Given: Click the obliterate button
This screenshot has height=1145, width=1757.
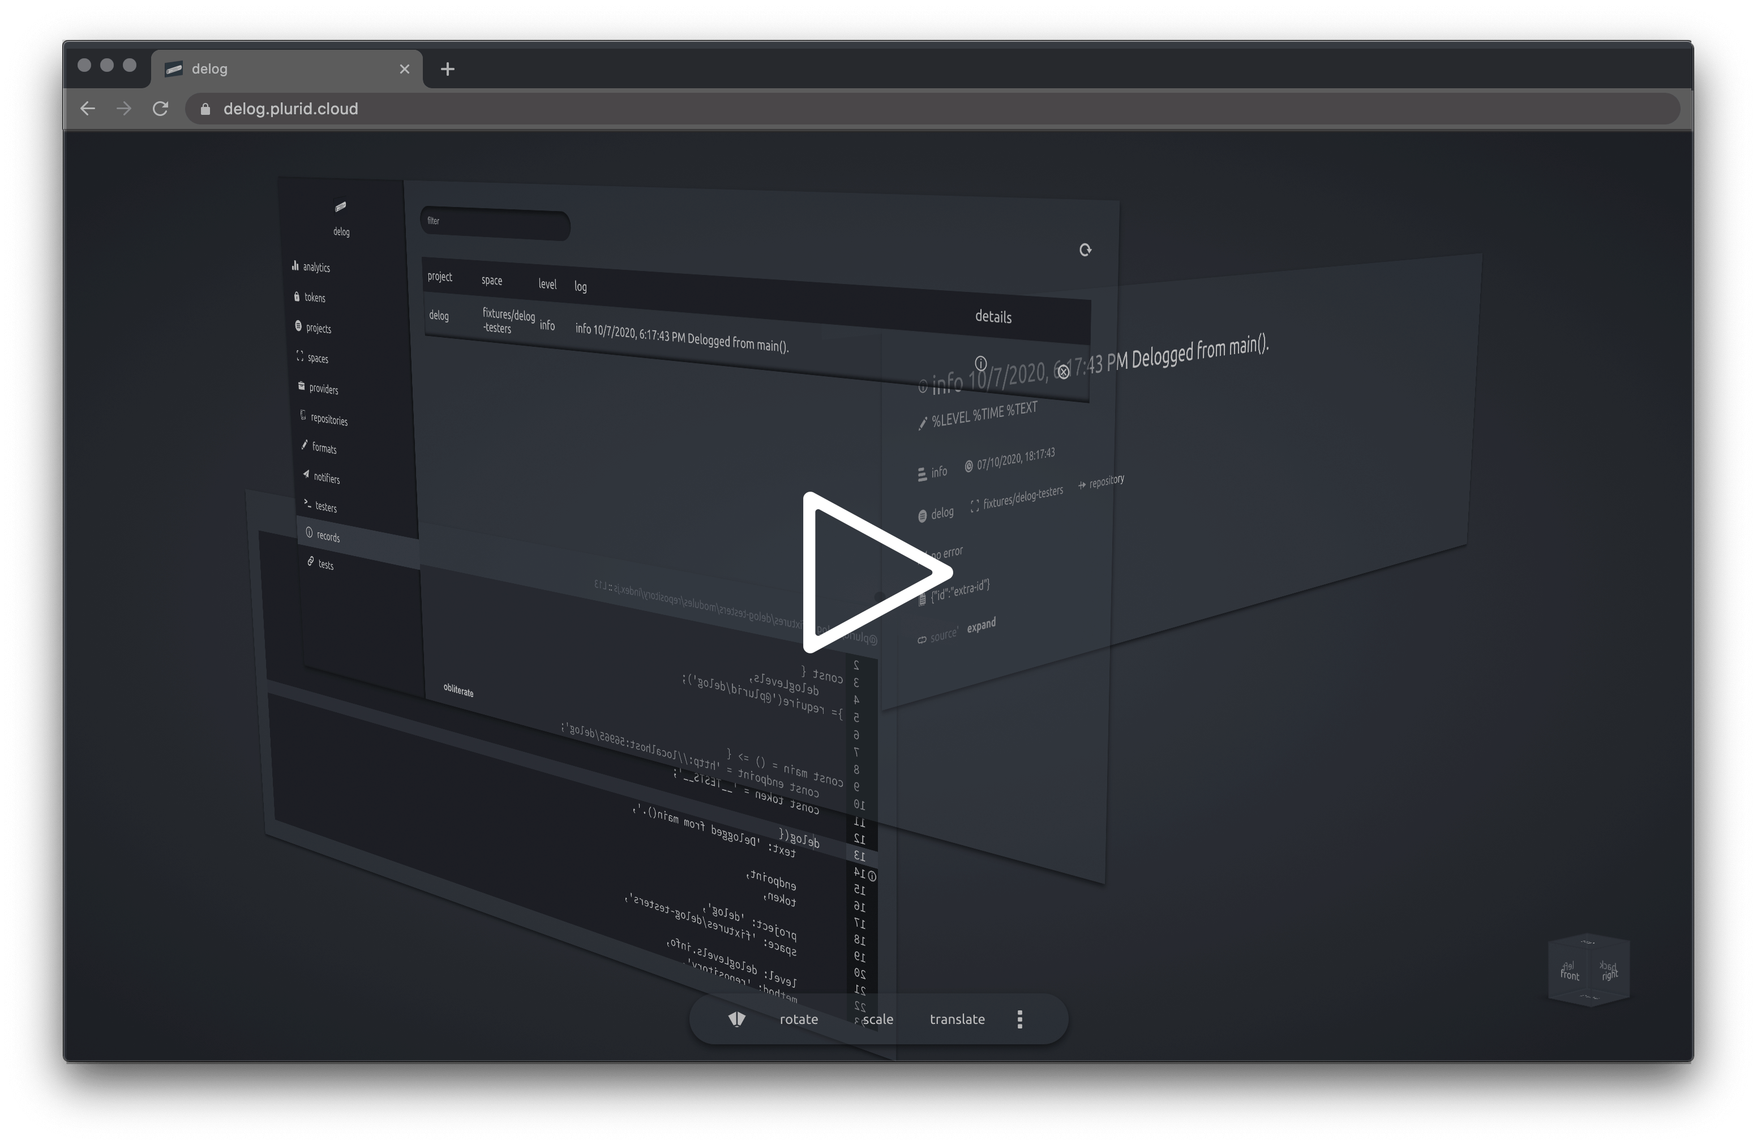Looking at the screenshot, I should tap(458, 691).
